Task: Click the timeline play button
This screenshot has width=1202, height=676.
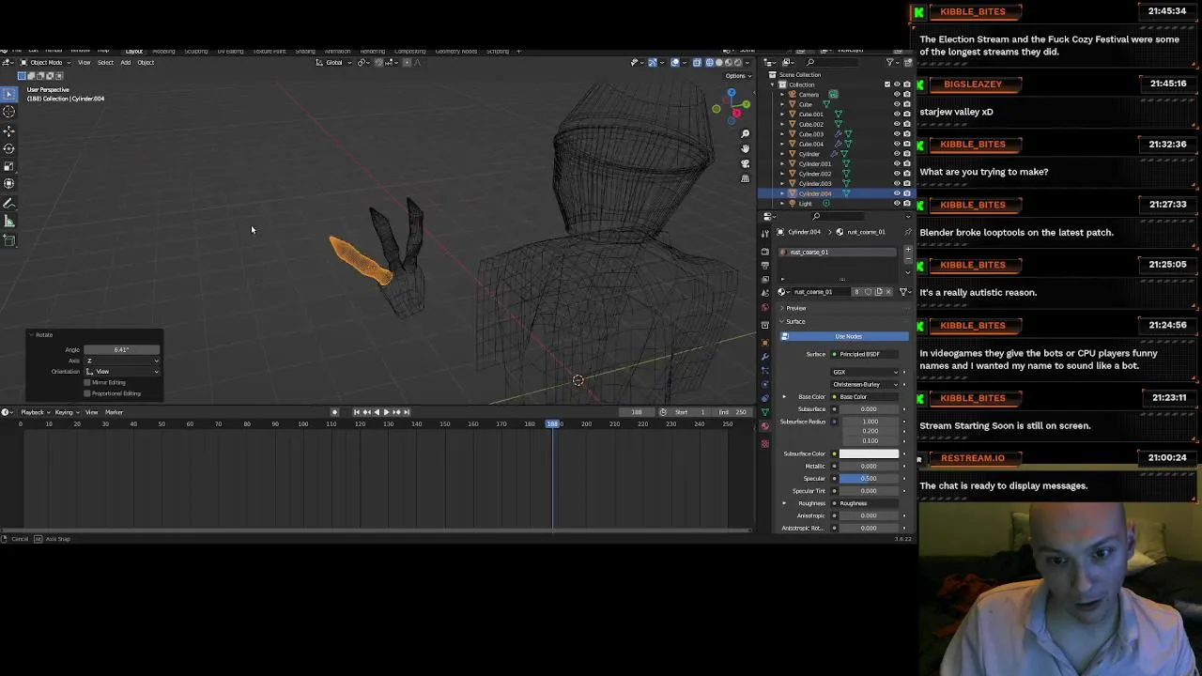Action: click(386, 412)
